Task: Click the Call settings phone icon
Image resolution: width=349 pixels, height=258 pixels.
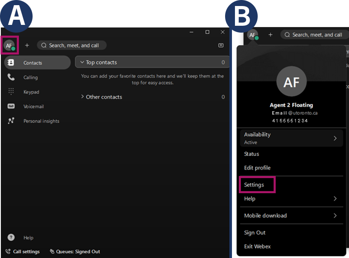Action: [x=8, y=252]
